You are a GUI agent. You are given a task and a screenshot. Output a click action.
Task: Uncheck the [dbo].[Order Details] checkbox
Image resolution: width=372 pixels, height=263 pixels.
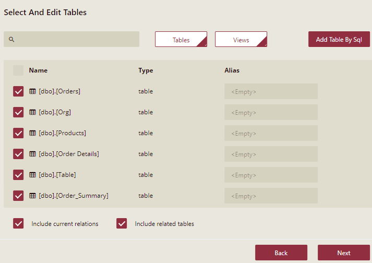pyautogui.click(x=18, y=154)
